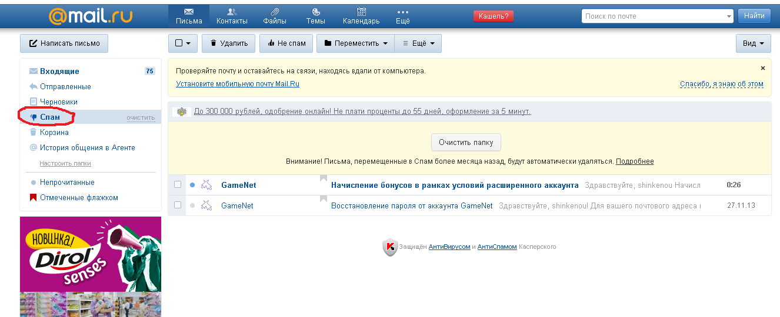Click the Найти search button
The height and width of the screenshot is (317, 780).
click(x=754, y=16)
